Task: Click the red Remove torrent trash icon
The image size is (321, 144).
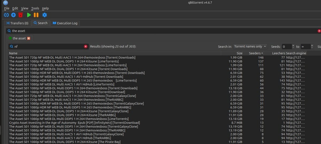Action: (x=21, y=15)
